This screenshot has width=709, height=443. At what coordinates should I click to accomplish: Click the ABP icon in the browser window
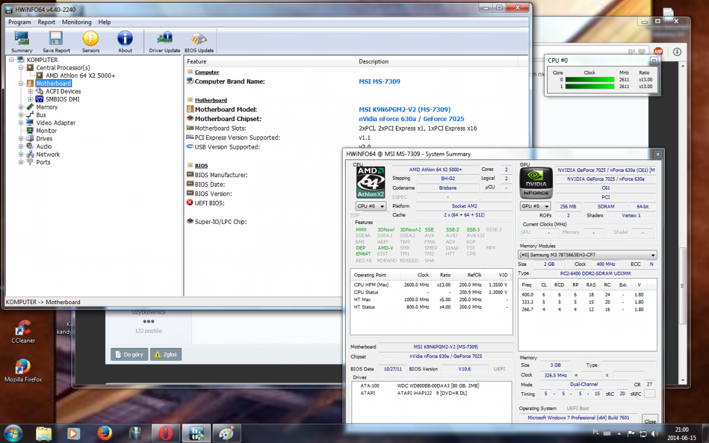[x=658, y=51]
